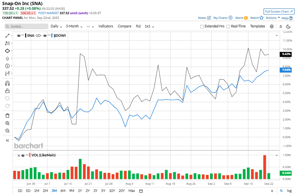Click the blue $DOWI color bar
The image size is (297, 196).
pos(52,35)
